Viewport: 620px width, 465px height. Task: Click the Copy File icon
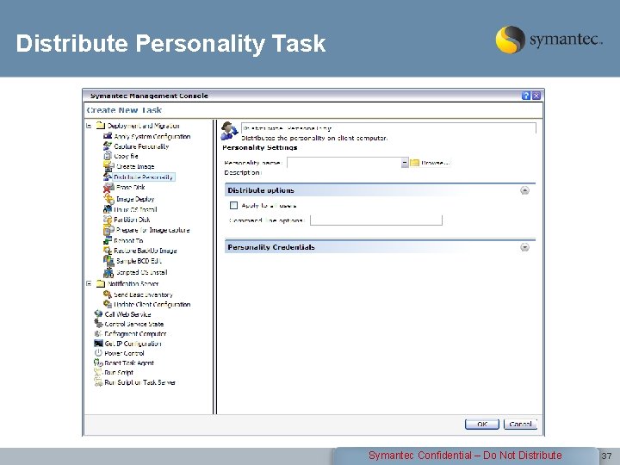pyautogui.click(x=108, y=156)
